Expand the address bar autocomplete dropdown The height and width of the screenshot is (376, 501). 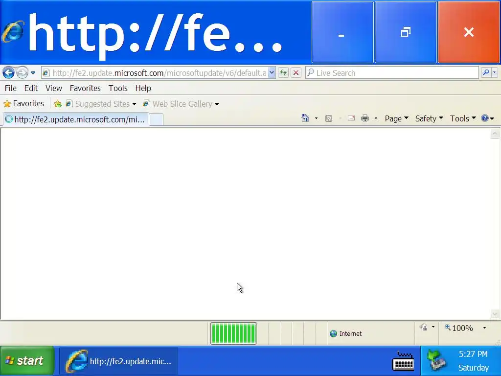pyautogui.click(x=272, y=73)
